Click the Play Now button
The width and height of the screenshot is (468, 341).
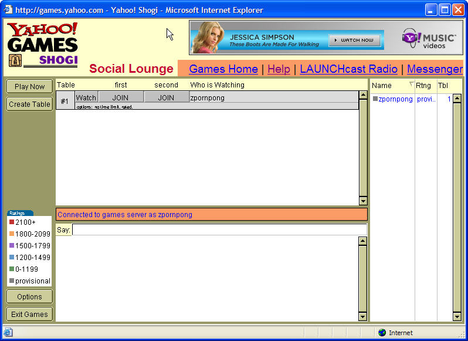click(29, 87)
